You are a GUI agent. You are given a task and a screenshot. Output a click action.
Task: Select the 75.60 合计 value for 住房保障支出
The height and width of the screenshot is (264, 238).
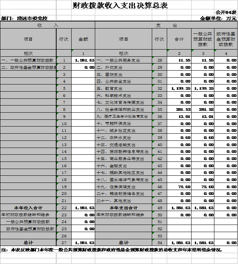tap(179, 187)
